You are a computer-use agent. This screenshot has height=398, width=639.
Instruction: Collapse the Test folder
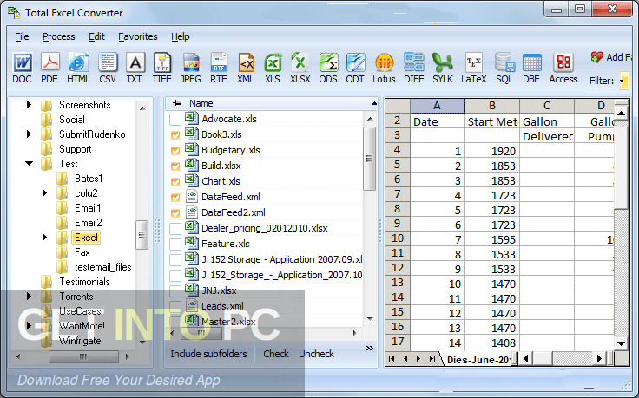point(29,164)
